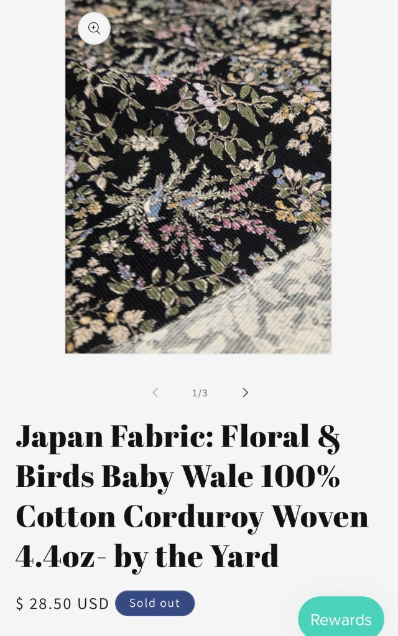Advance gallery with the right chevron
Image resolution: width=398 pixels, height=636 pixels.
[245, 393]
